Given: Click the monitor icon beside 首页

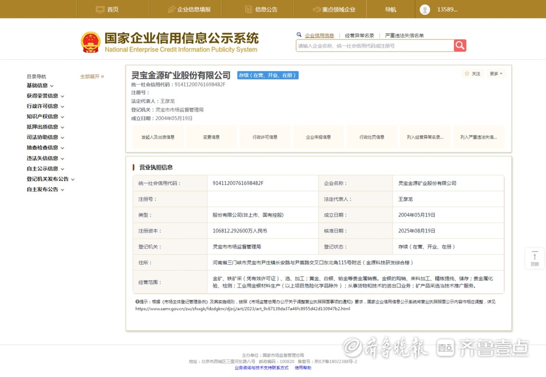Looking at the screenshot, I should [100, 10].
